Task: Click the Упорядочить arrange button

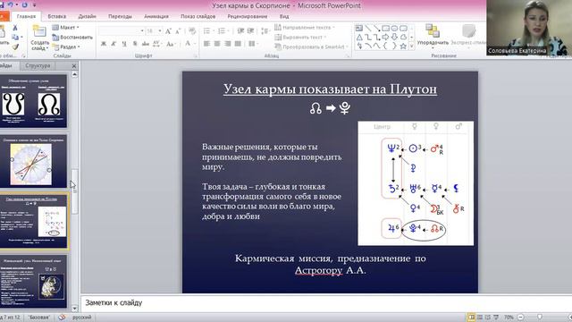Action: point(433,37)
